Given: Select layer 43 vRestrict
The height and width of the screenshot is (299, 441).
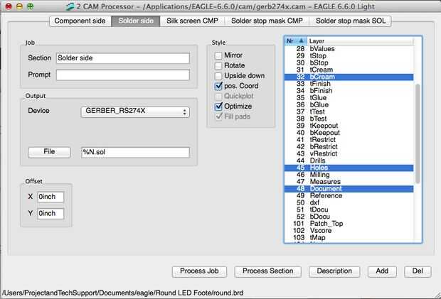Looking at the screenshot, I should (349, 154).
